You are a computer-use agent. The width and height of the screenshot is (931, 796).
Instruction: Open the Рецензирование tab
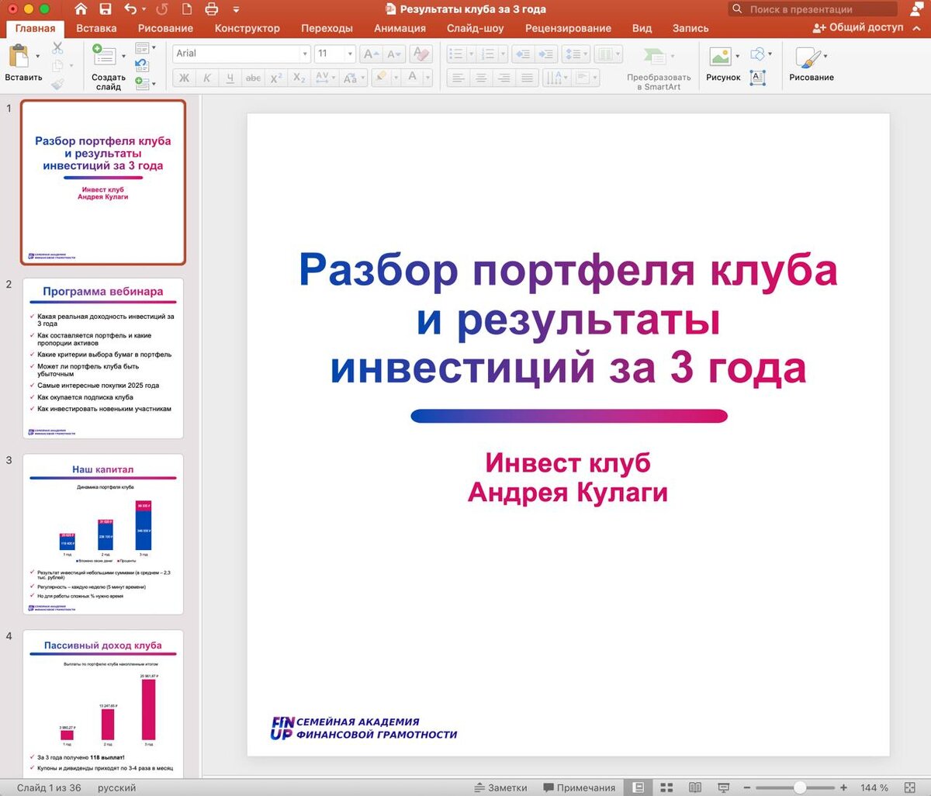568,28
